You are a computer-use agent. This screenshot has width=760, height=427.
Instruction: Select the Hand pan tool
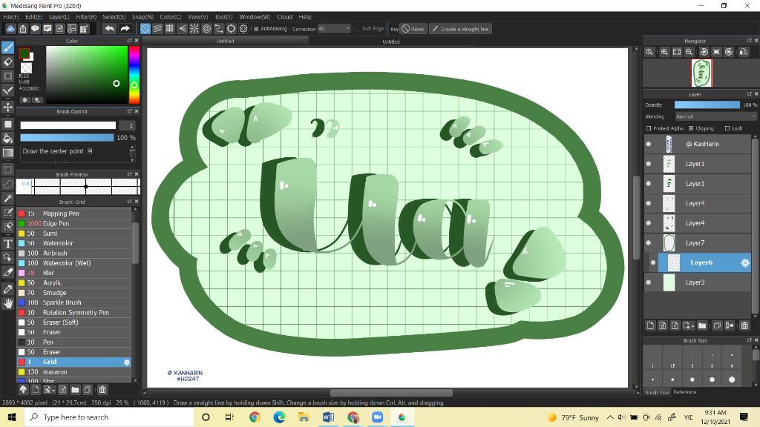click(7, 303)
